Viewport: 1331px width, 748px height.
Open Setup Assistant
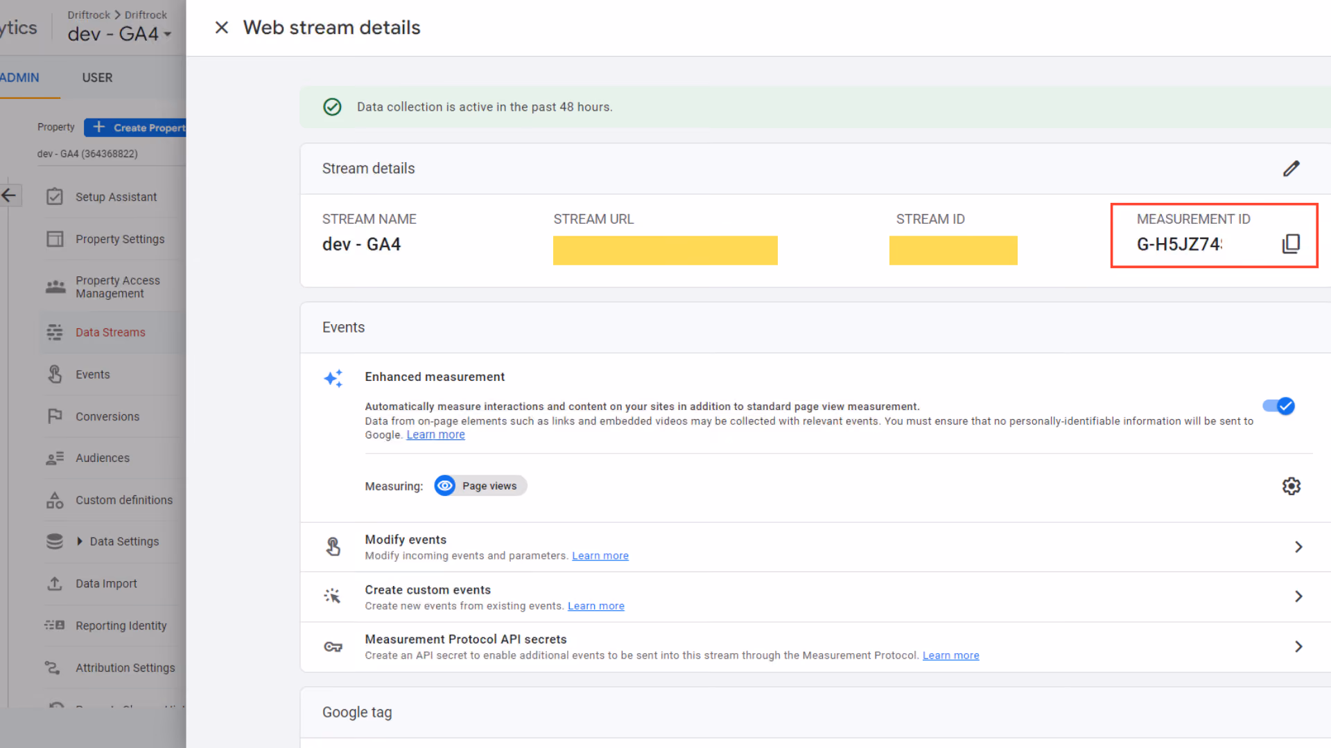click(116, 197)
